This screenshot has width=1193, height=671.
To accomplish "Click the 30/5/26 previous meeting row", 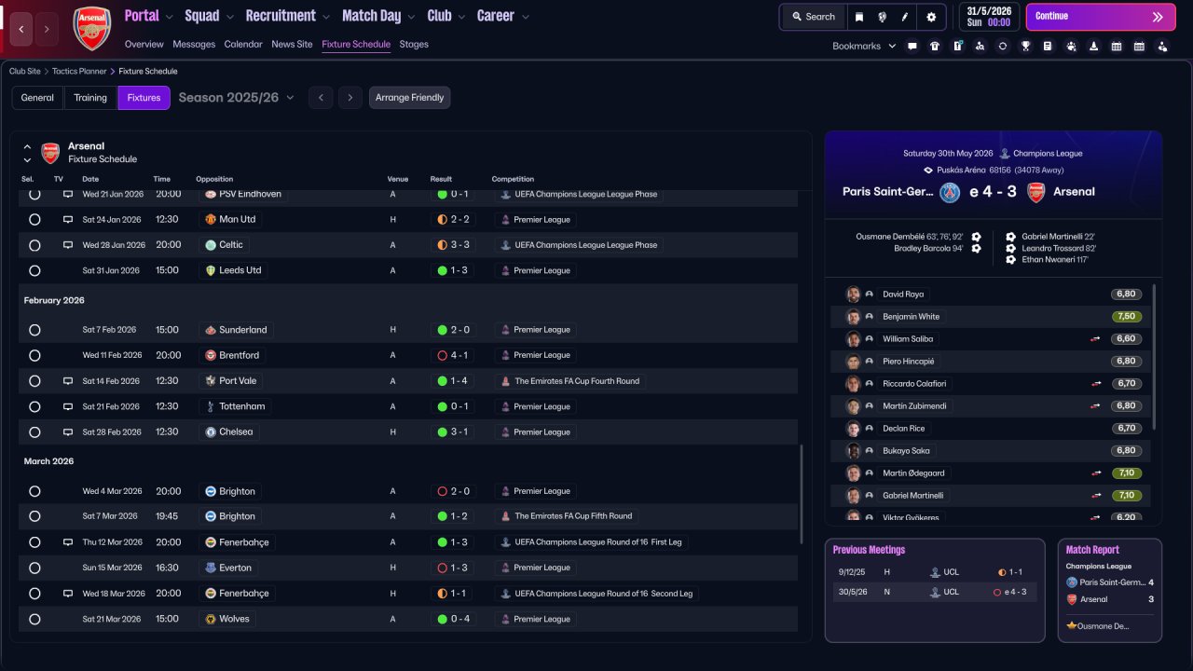I will point(935,592).
